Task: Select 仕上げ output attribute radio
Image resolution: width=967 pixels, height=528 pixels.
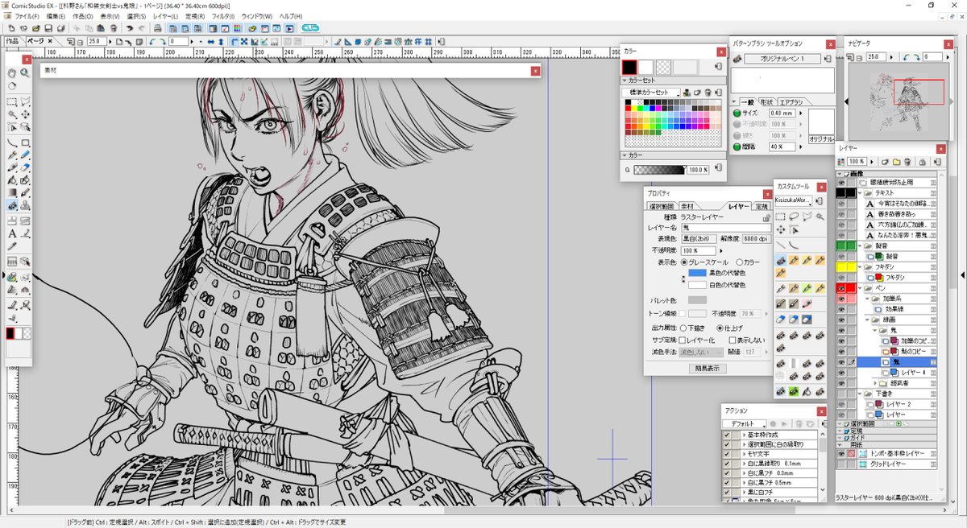Action: click(x=720, y=328)
